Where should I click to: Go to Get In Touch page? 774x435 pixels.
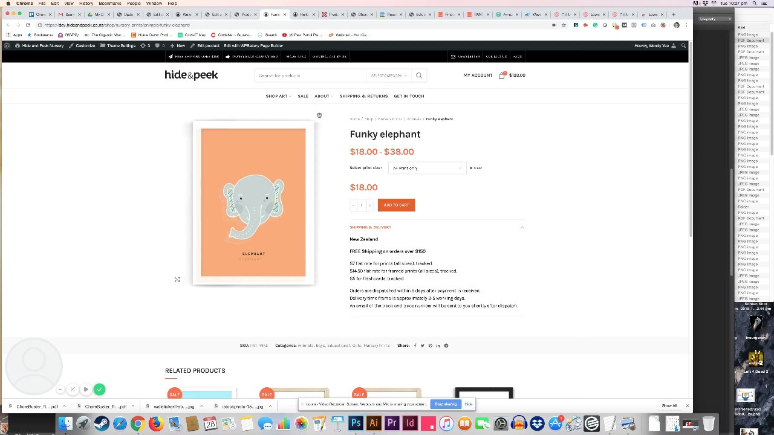[409, 96]
